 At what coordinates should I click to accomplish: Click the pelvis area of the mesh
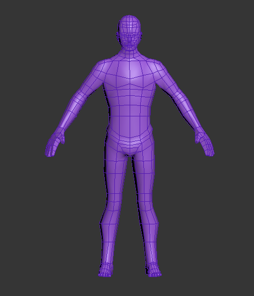click(130, 143)
